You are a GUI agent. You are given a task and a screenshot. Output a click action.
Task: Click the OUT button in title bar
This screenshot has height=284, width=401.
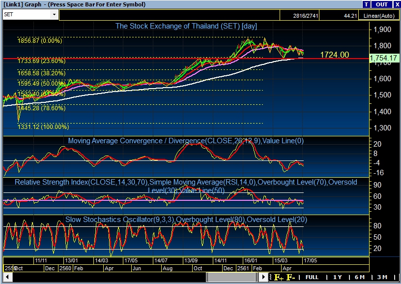pyautogui.click(x=381, y=4)
